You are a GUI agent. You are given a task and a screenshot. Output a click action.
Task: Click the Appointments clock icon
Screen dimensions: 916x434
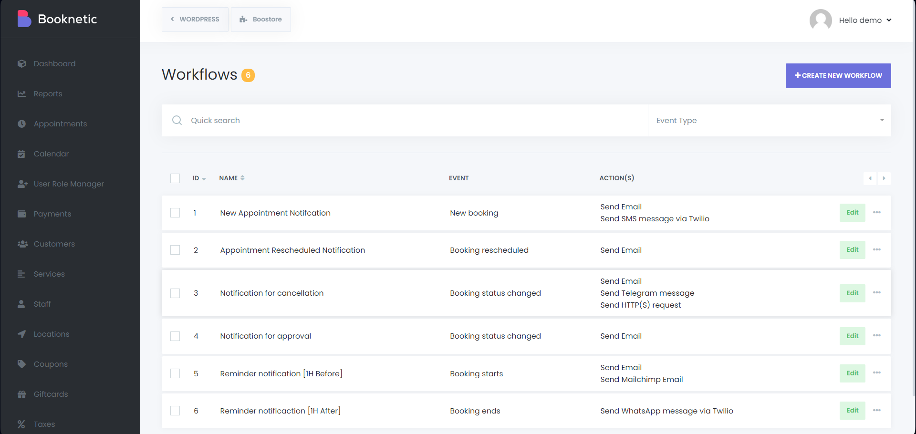click(x=21, y=124)
